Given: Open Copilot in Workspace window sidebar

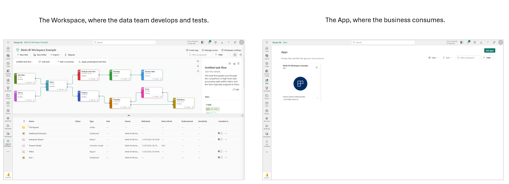Looking at the screenshot, I should point(8,56).
